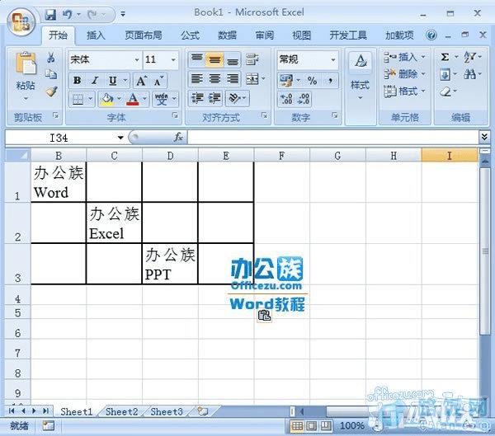495x436 pixels.
Task: Click the AutoSum sigma icon
Action: point(445,58)
